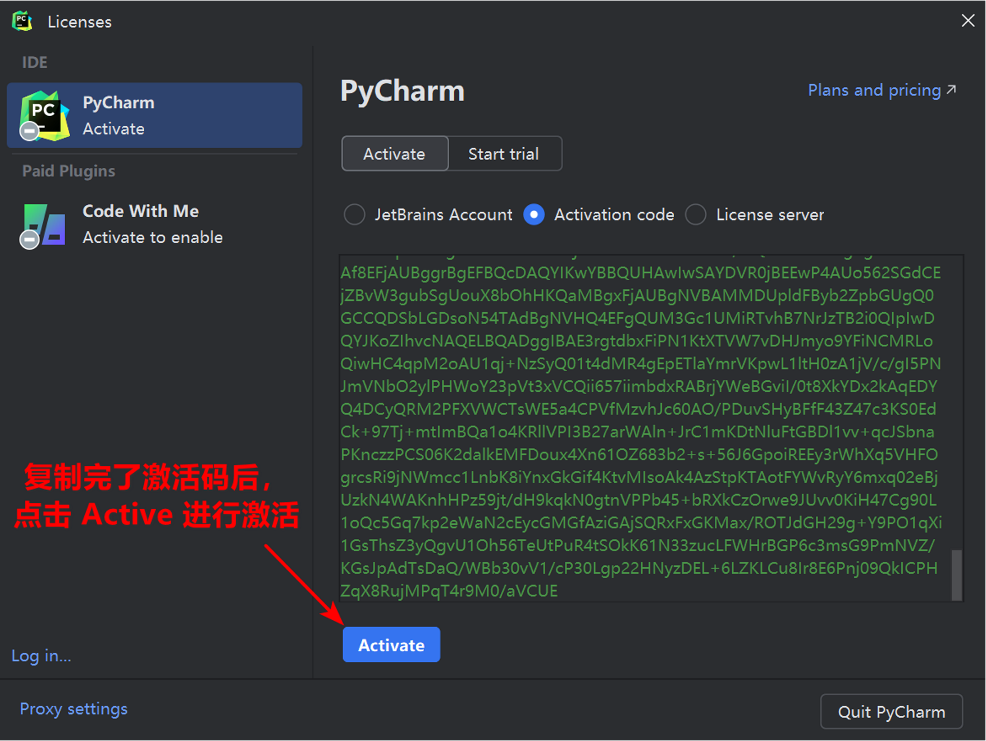Click the last code line ZqX8RujMPqT4r9M0/aVCUE

point(449,591)
